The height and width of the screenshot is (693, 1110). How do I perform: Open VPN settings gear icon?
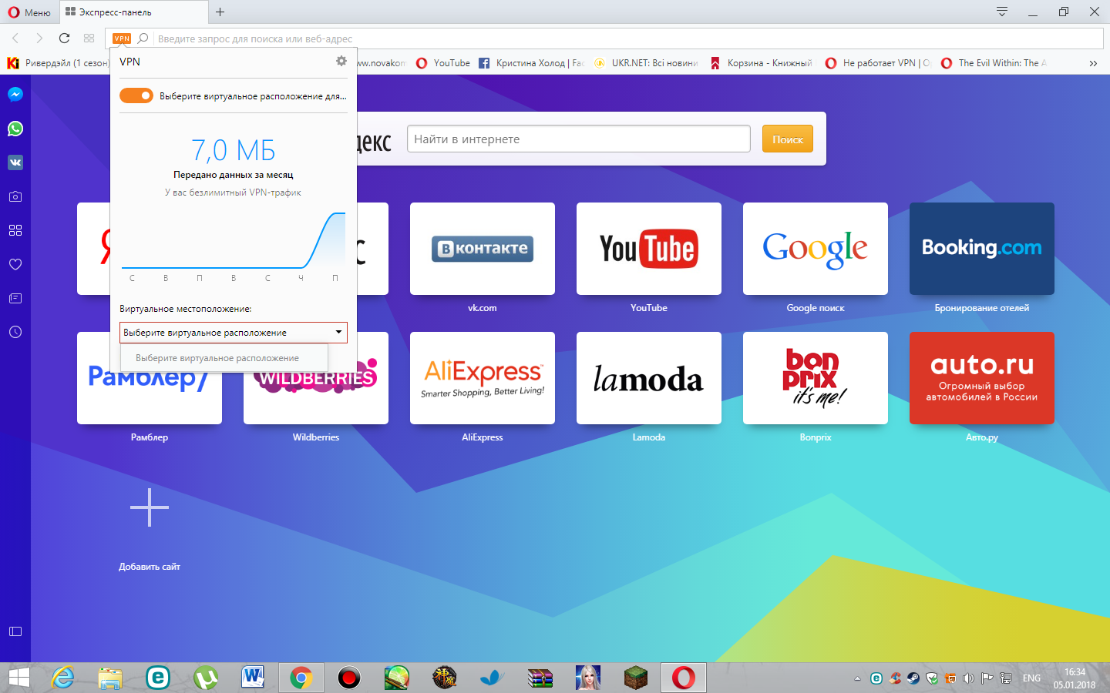[341, 61]
